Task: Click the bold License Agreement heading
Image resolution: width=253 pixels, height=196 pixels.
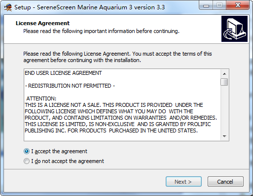Action: pyautogui.click(x=42, y=23)
